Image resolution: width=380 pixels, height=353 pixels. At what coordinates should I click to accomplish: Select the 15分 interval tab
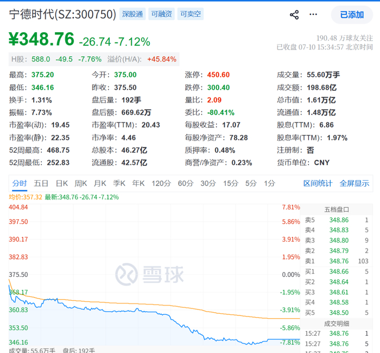(x=231, y=183)
